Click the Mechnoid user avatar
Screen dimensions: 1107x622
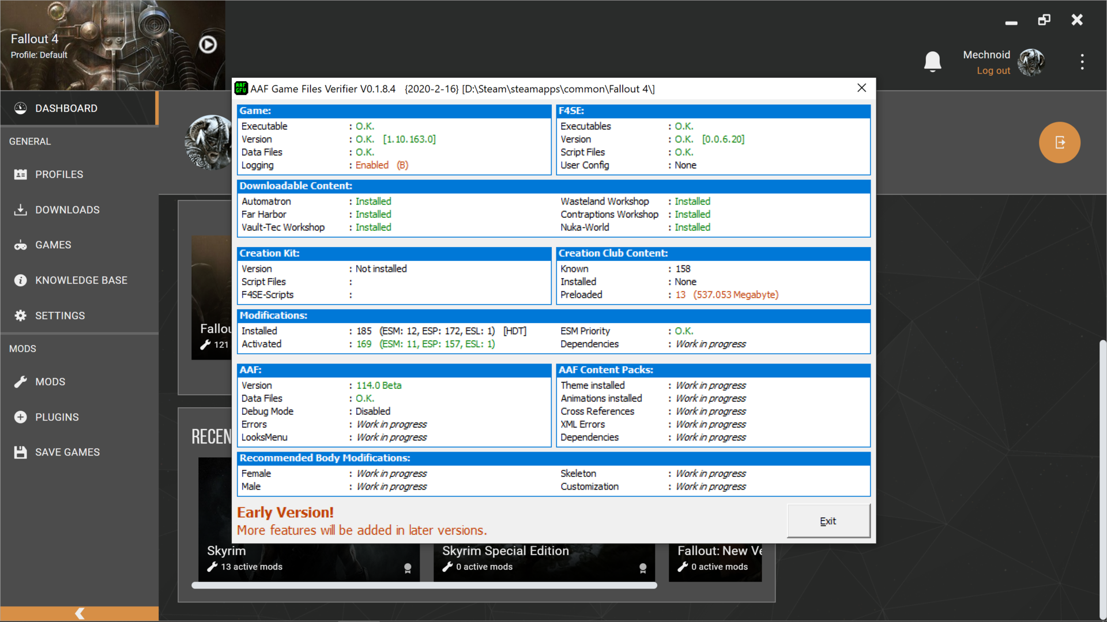pos(1031,62)
